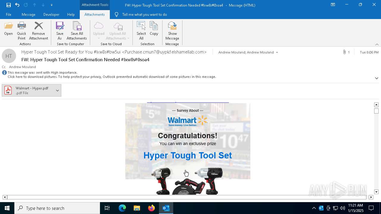Click the taskbar search box
This screenshot has width=381, height=214.
click(x=57, y=208)
